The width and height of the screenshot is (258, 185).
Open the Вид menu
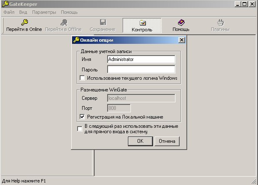pyautogui.click(x=23, y=12)
